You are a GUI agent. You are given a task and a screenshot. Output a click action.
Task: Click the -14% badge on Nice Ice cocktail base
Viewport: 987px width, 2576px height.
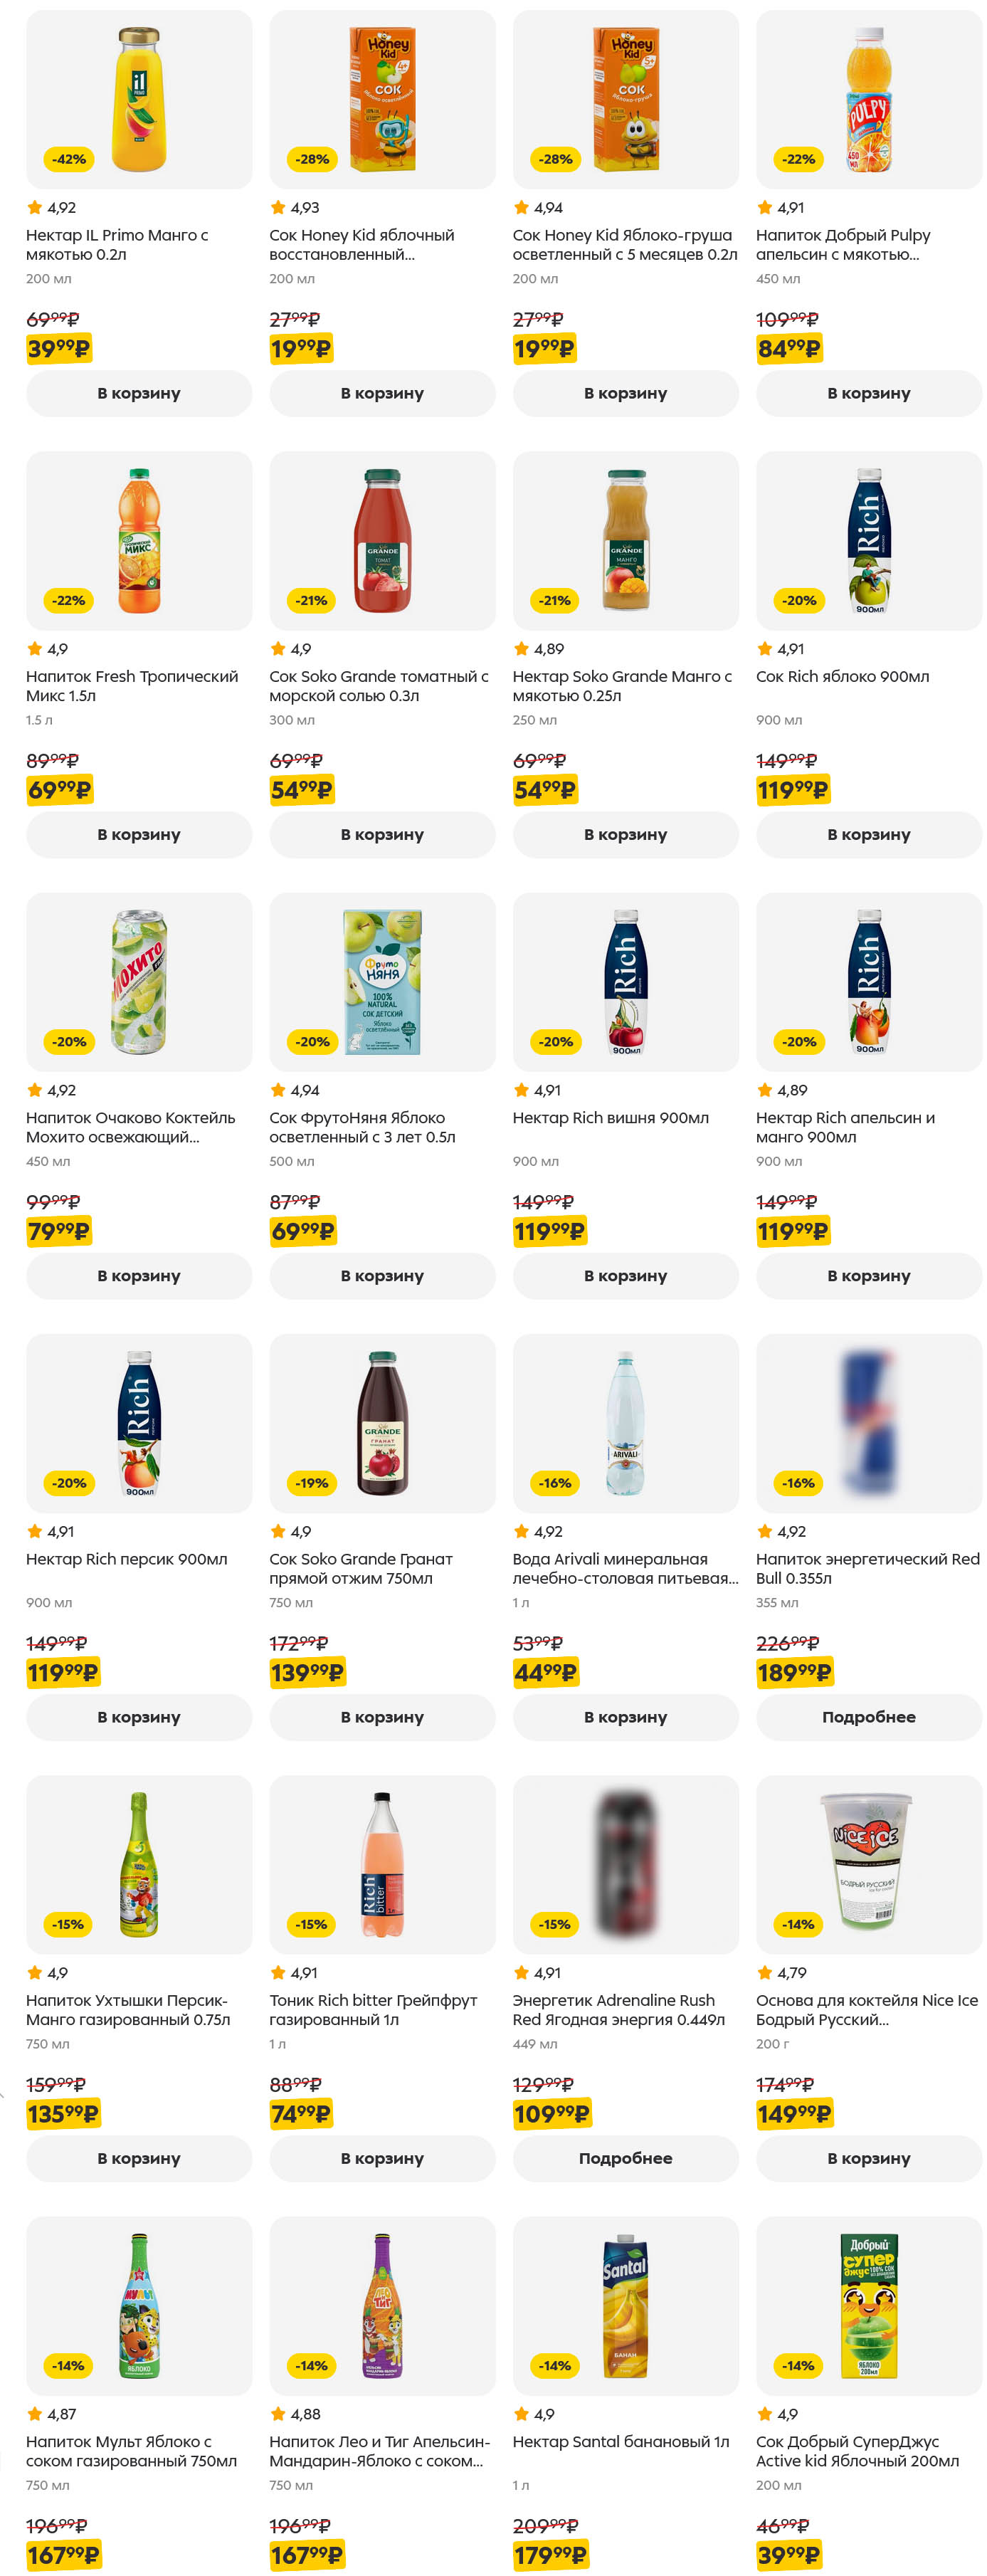(798, 1924)
